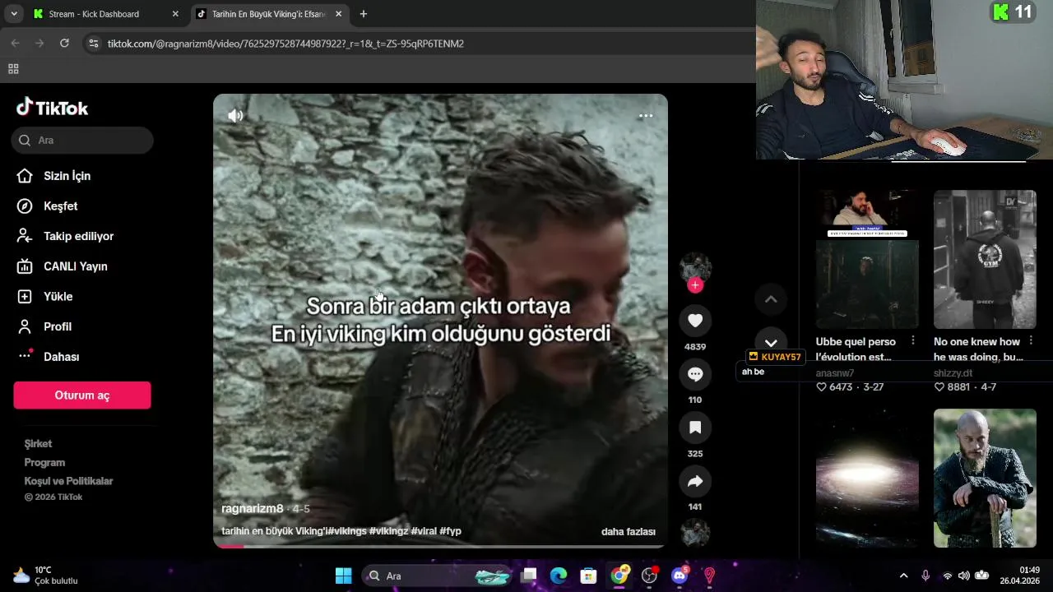Close the TikTok video tab

point(339,14)
